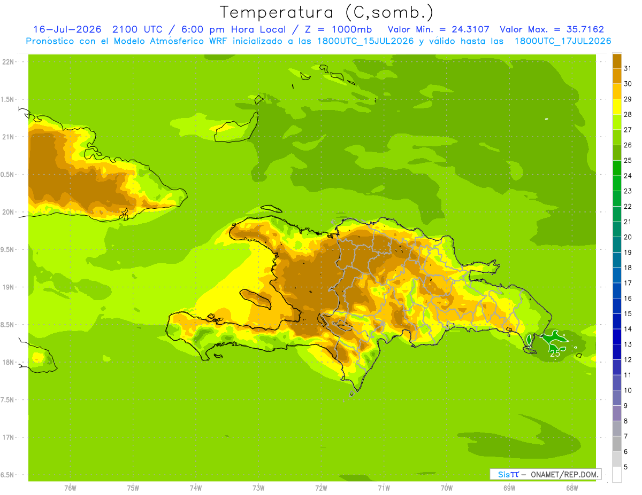Click the '22N' latitude label

click(8, 62)
